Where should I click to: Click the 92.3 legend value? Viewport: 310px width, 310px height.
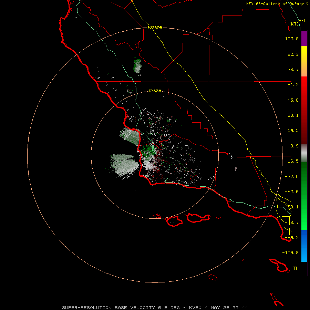(x=293, y=54)
